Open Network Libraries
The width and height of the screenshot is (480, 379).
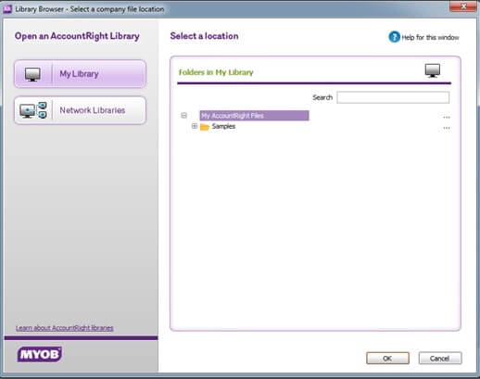pos(80,110)
